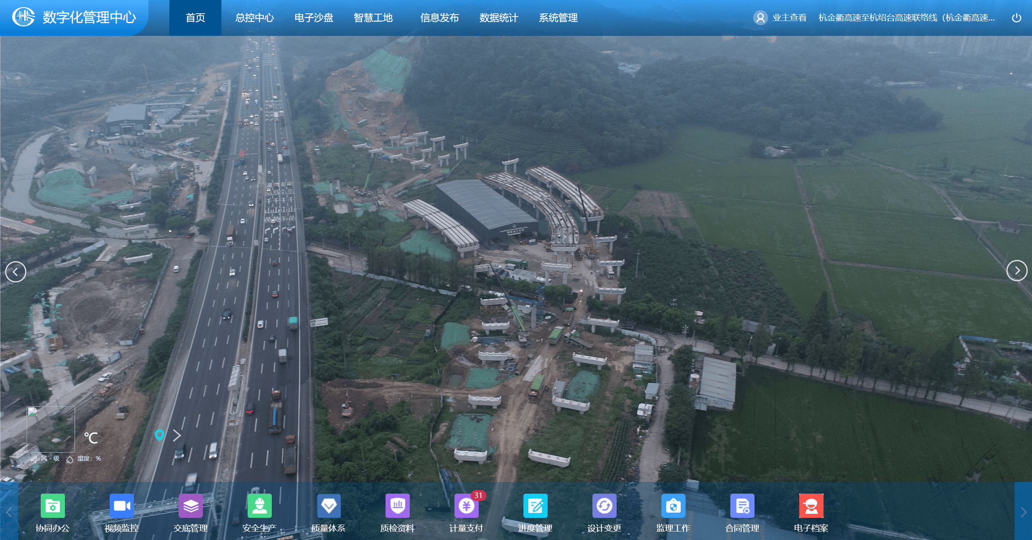Select the 设计变更 design change icon
Viewport: 1032px width, 540px height.
click(x=605, y=505)
